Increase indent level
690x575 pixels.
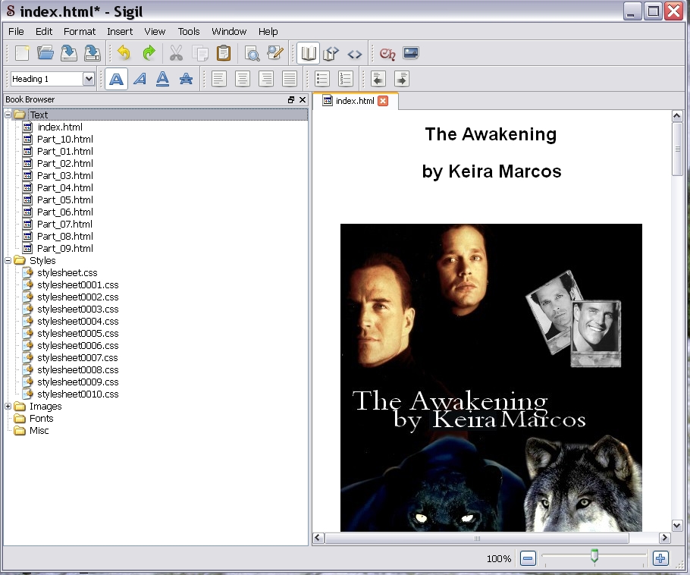[402, 79]
